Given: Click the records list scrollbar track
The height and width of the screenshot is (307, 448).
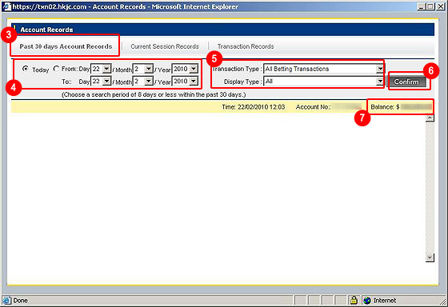Looking at the screenshot, I should coord(430,188).
